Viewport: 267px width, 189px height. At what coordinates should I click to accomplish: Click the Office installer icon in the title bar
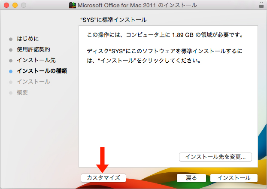[73, 5]
